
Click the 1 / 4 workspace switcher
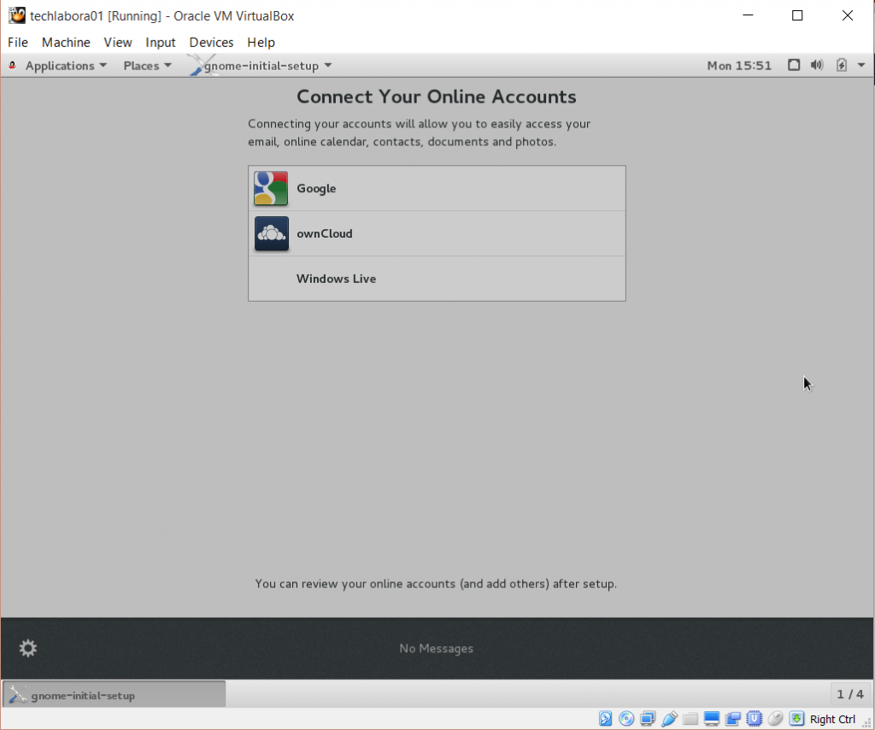tap(849, 694)
